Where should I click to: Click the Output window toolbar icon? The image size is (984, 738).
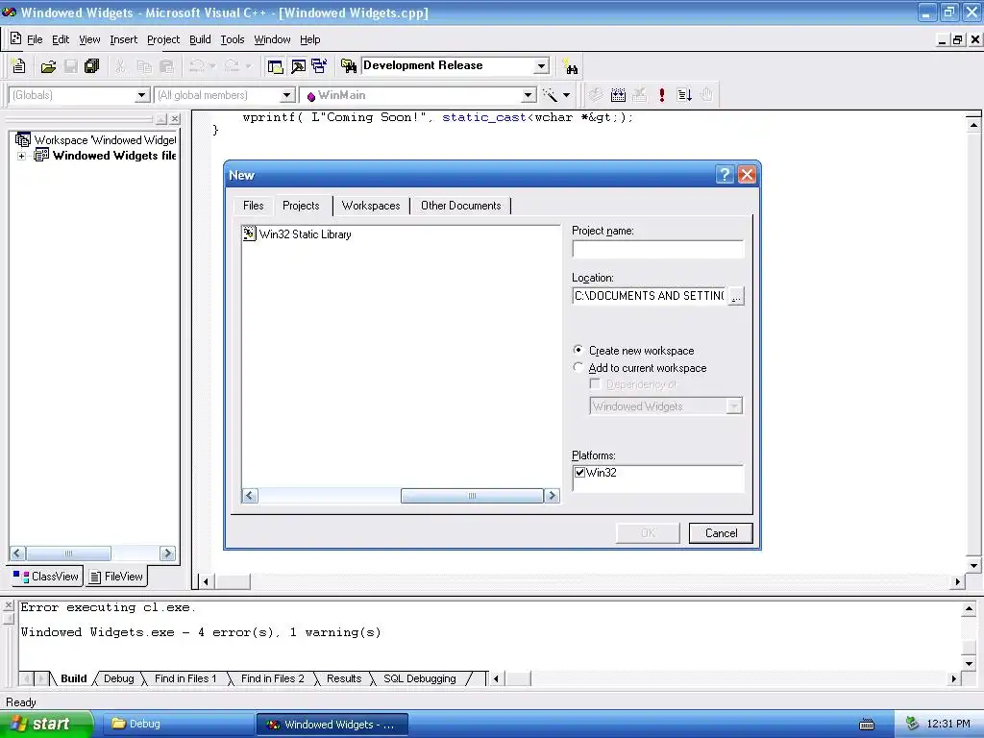[x=298, y=66]
